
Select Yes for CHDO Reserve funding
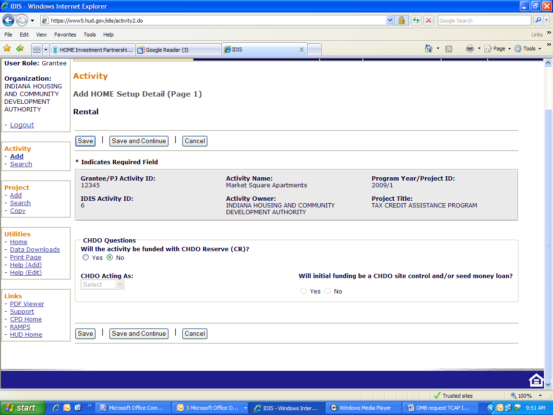click(x=86, y=257)
